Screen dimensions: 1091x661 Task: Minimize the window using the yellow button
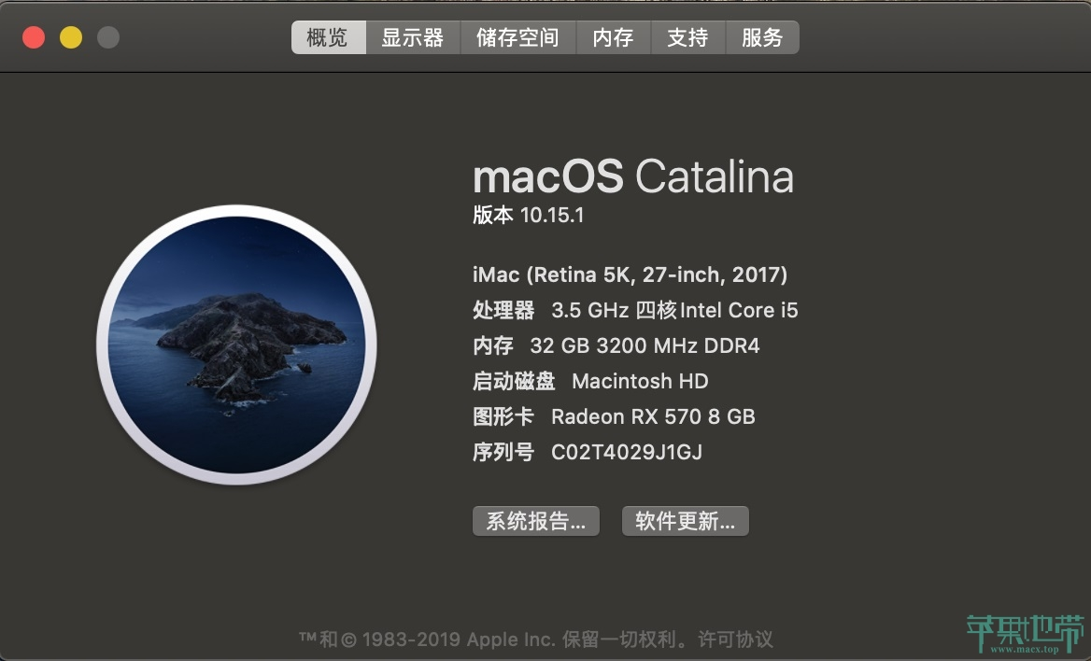[x=71, y=36]
